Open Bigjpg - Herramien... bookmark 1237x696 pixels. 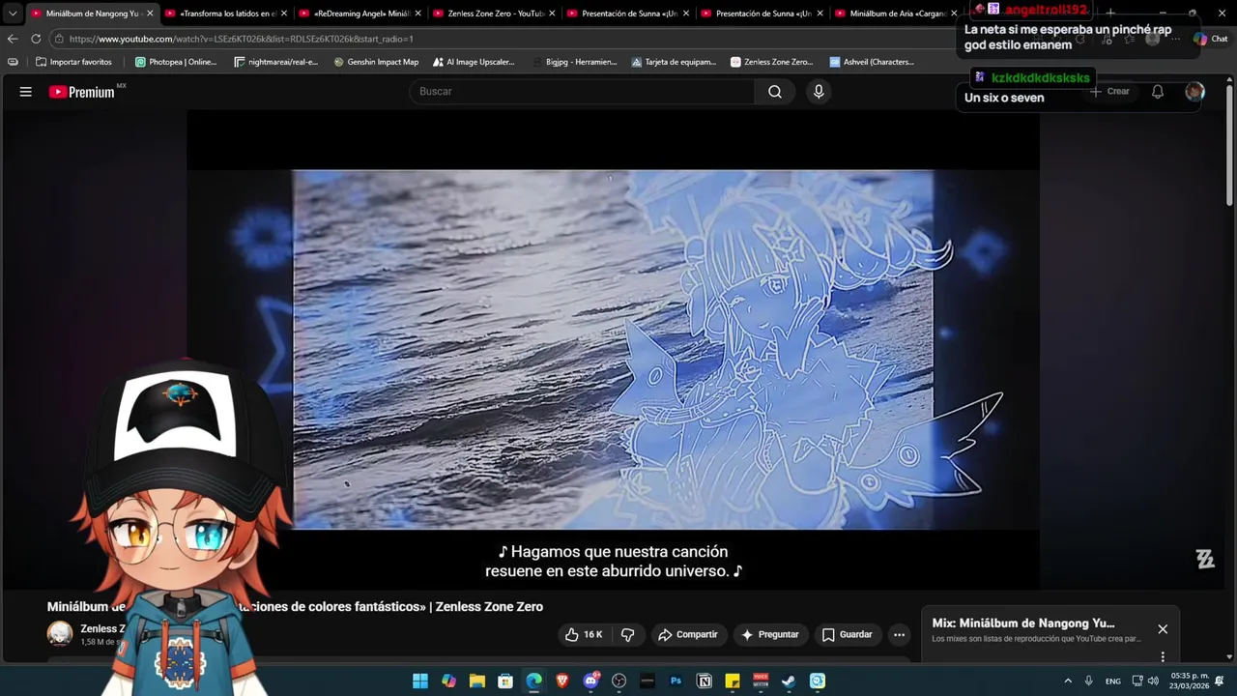tap(574, 62)
